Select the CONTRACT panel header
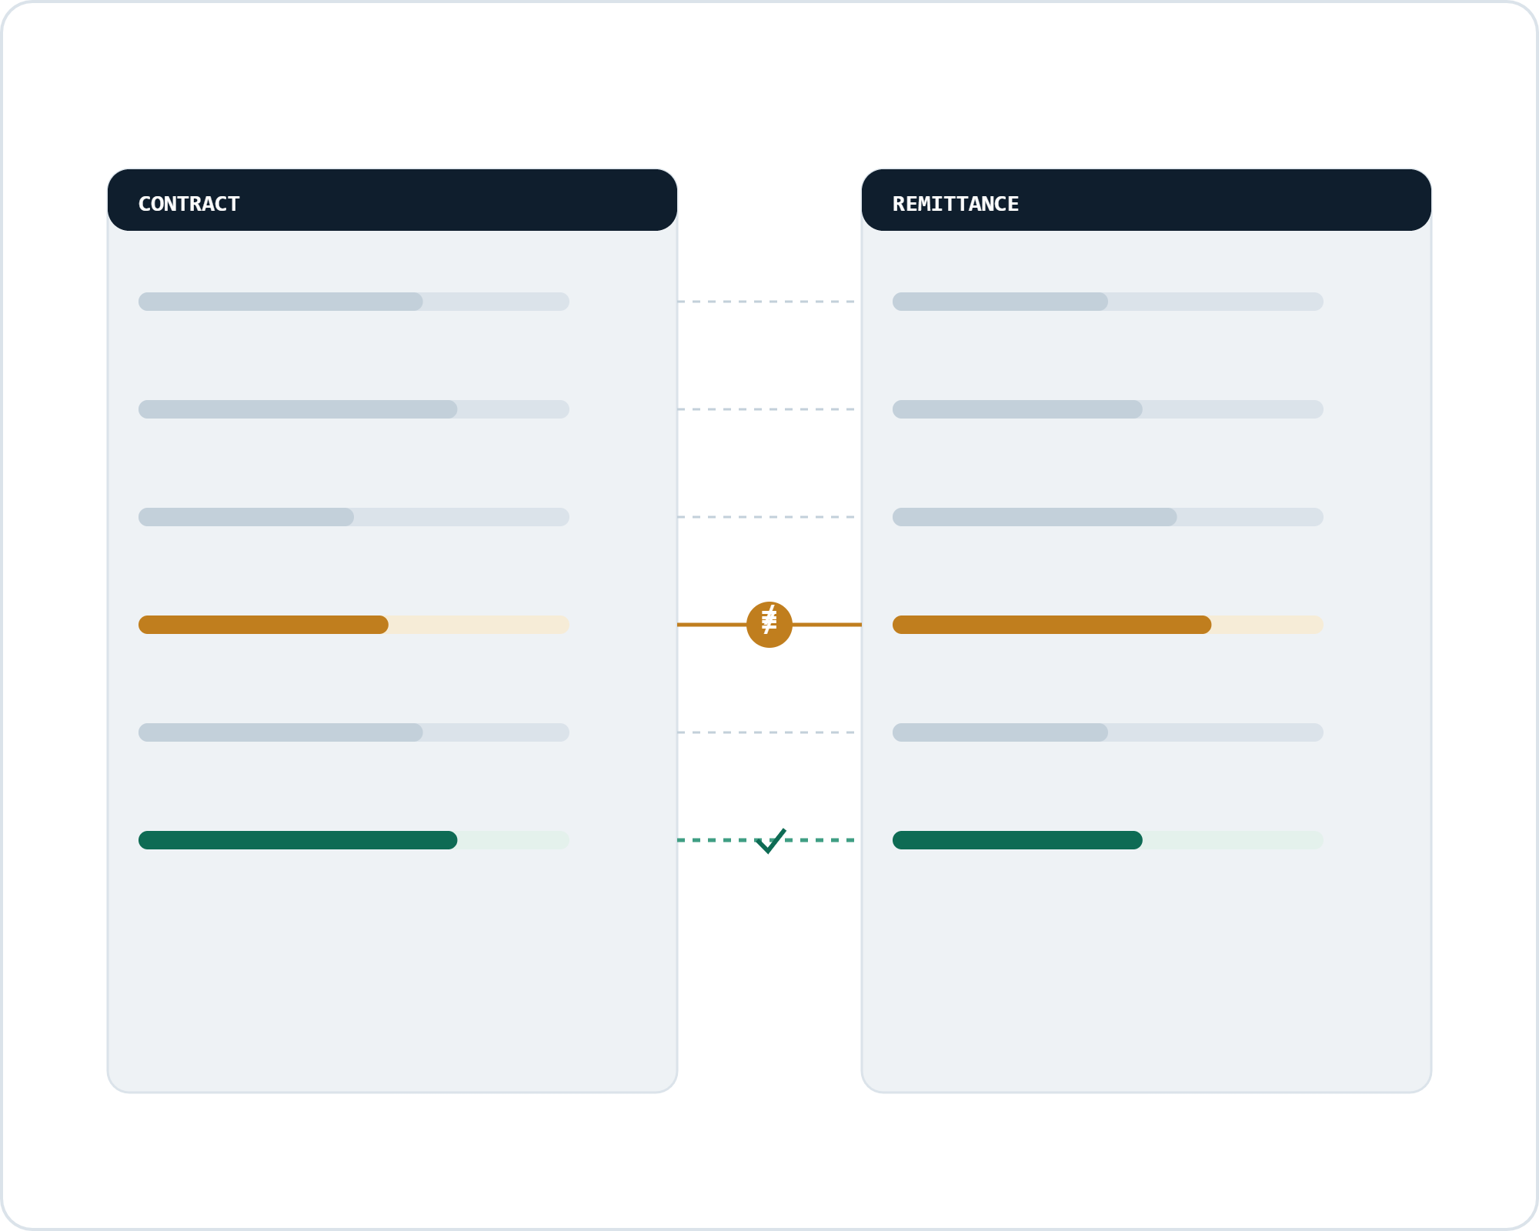The image size is (1539, 1231). pos(392,200)
